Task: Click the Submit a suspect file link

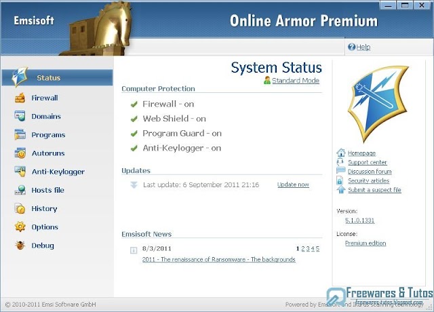Action: (x=374, y=190)
